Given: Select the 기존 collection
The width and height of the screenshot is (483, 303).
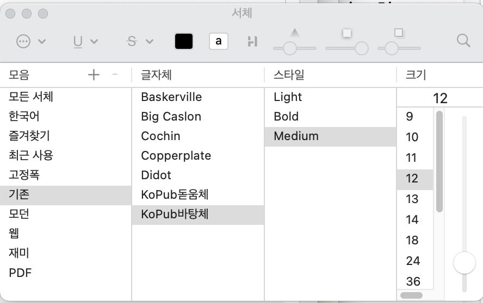Looking at the screenshot, I should (x=66, y=194).
